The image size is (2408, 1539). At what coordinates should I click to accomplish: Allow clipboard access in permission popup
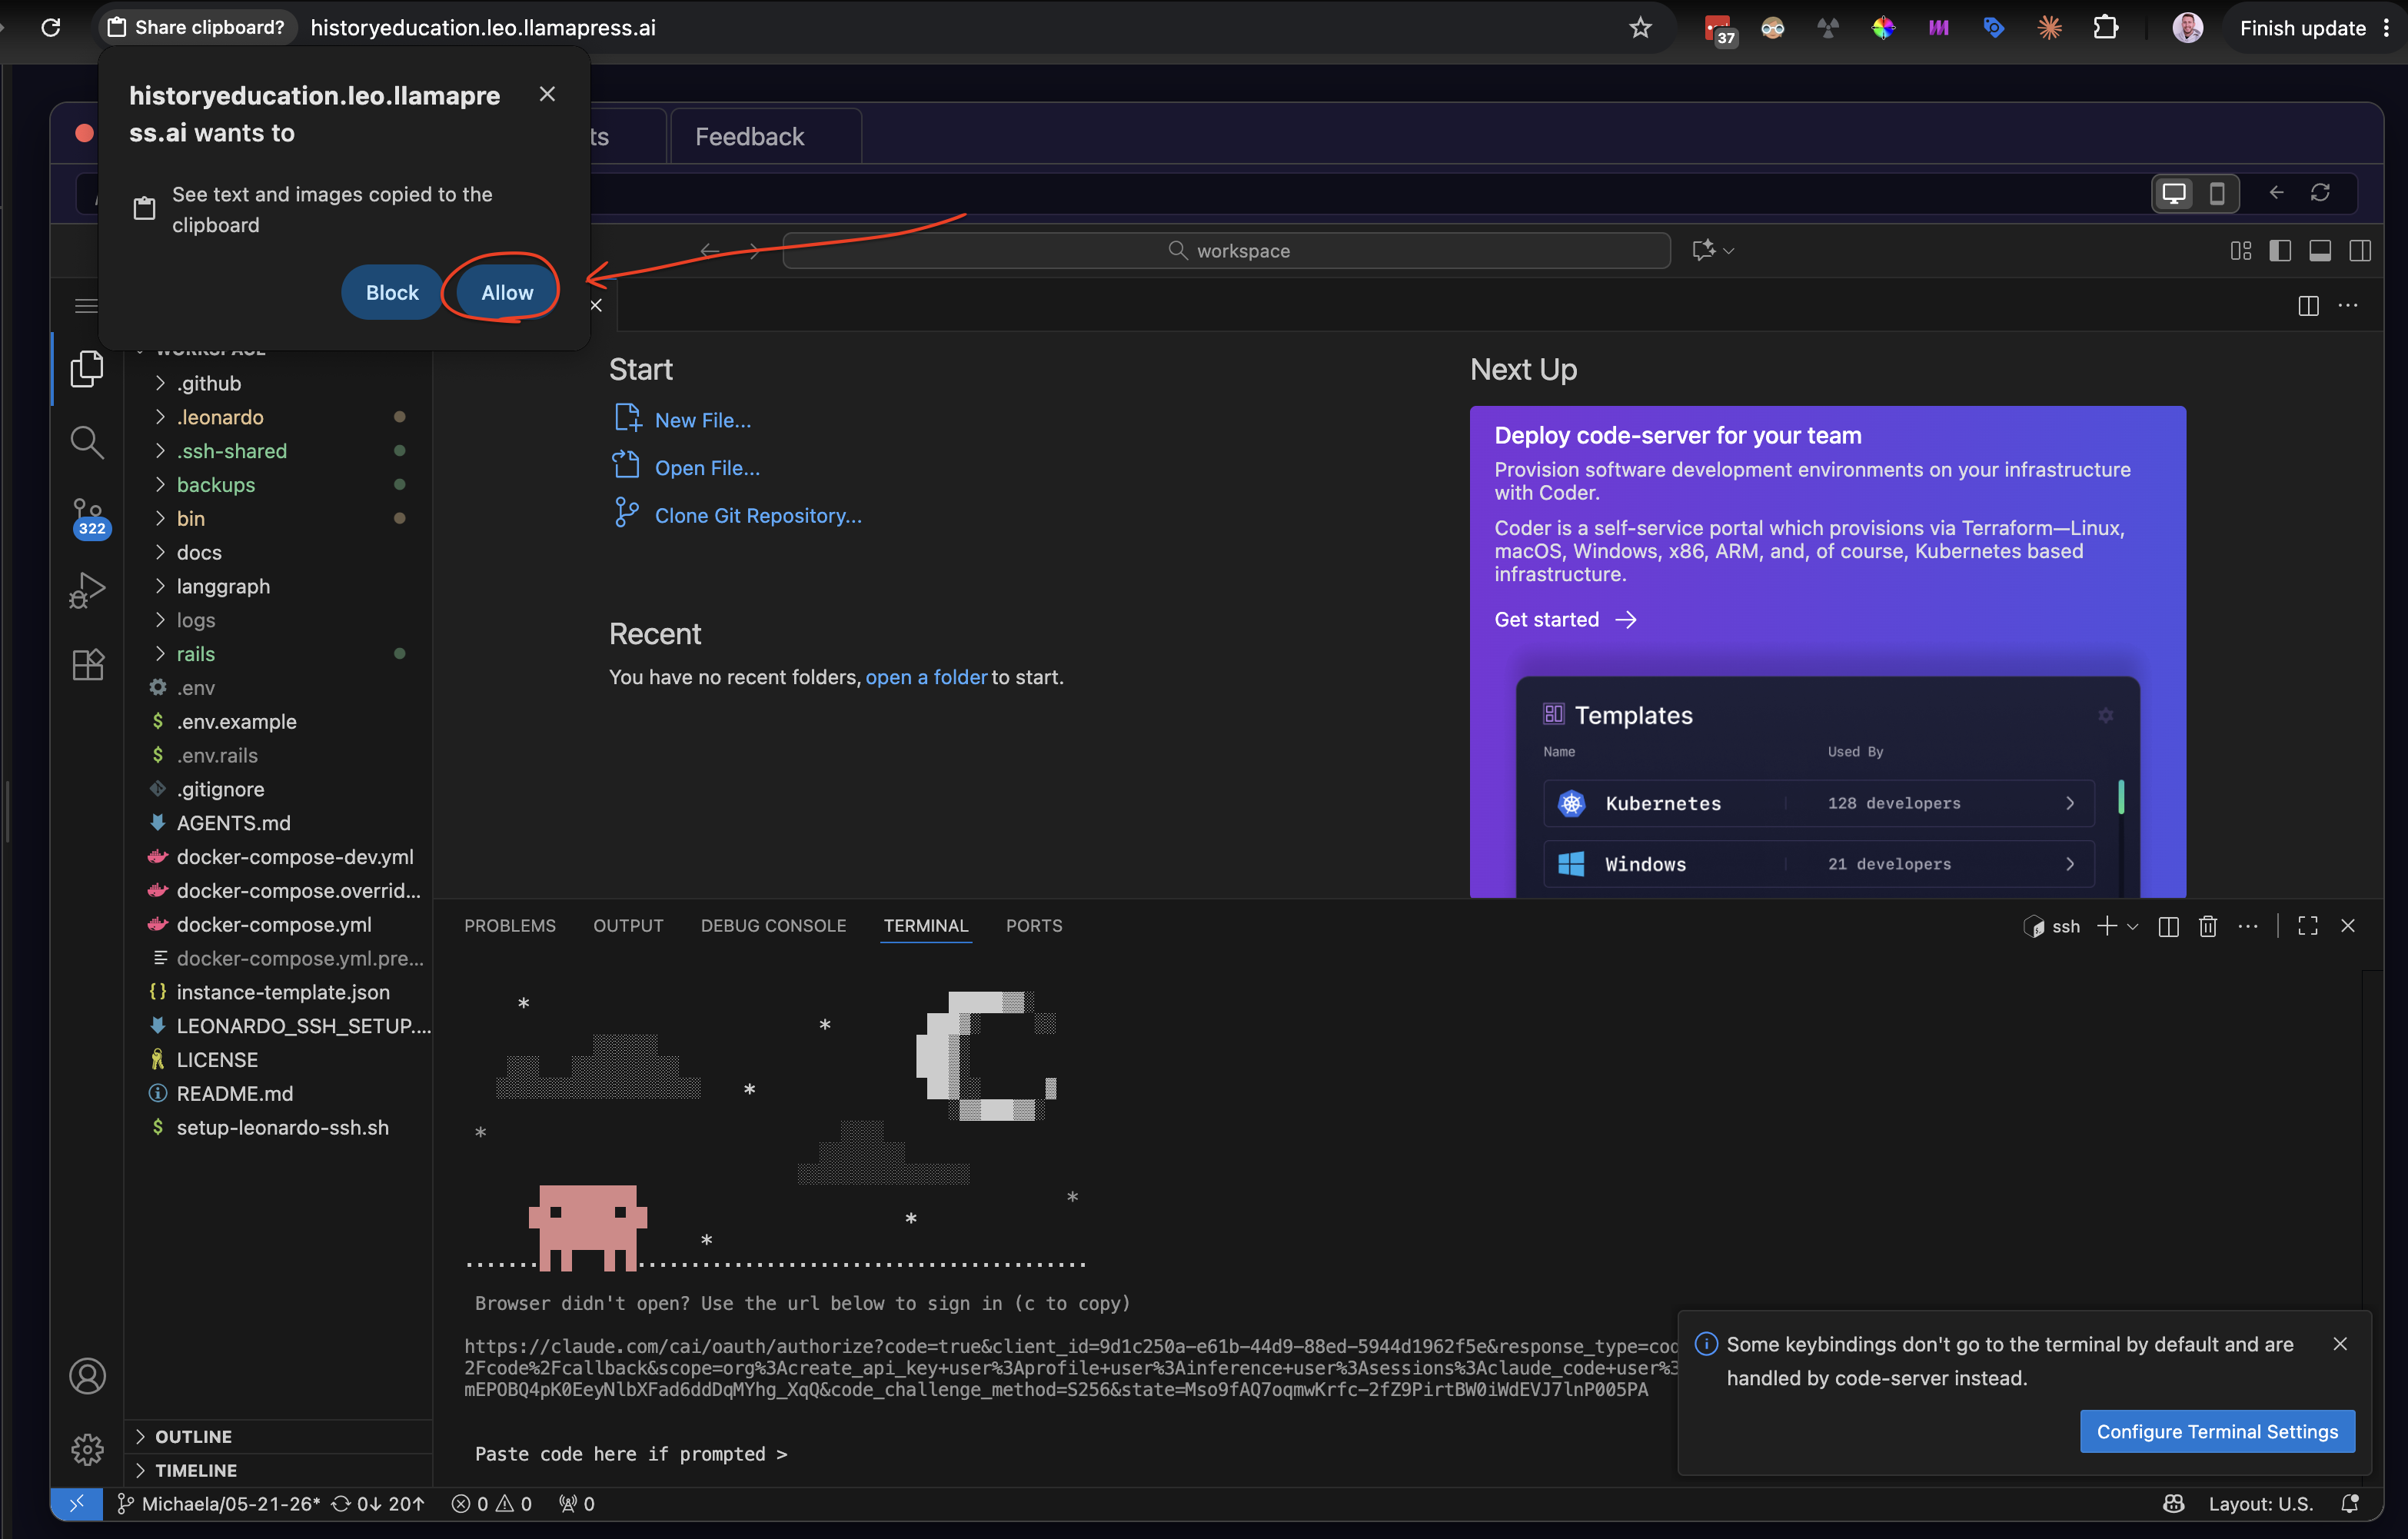(x=507, y=292)
